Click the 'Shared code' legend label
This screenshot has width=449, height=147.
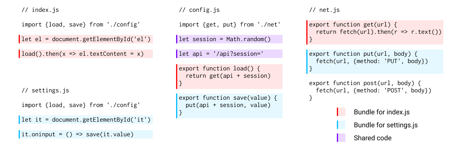coord(373,138)
